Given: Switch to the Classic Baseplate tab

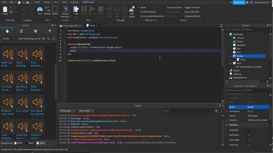Looking at the screenshot, I should click(x=70, y=25).
